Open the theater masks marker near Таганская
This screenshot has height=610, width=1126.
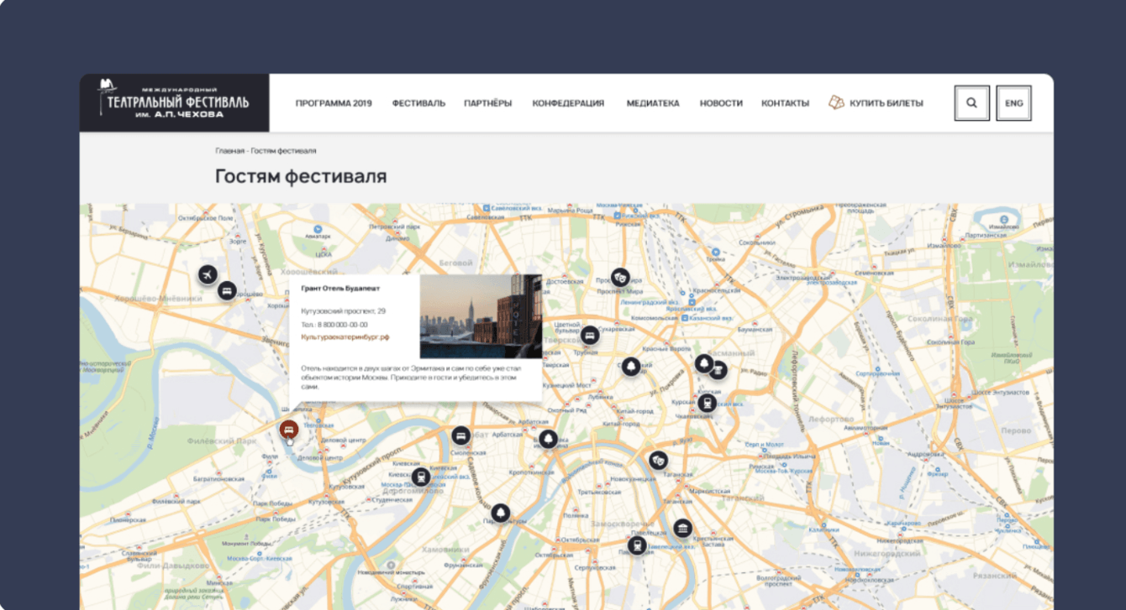pos(658,460)
